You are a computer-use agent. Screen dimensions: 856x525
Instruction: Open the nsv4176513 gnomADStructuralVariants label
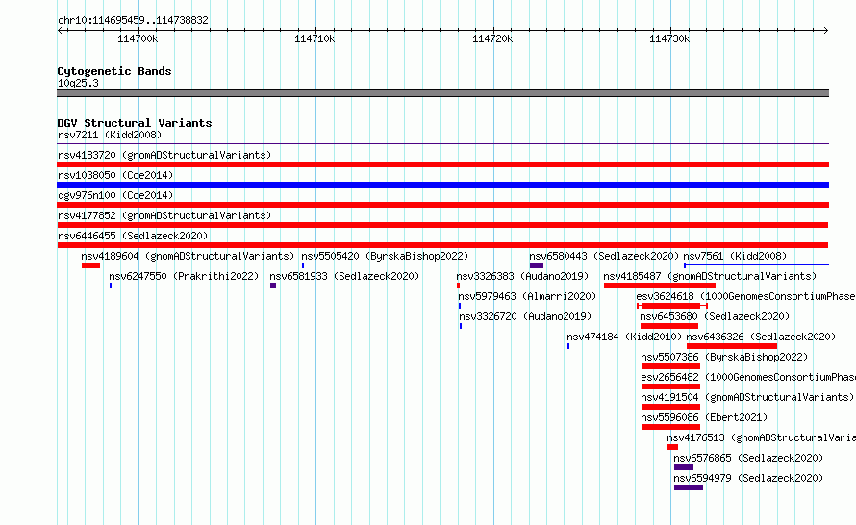pyautogui.click(x=761, y=437)
